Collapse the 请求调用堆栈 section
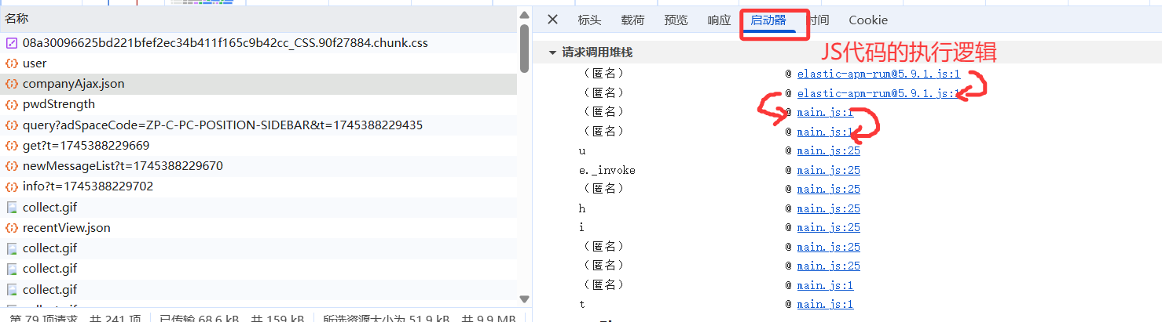The image size is (1162, 322). point(552,52)
